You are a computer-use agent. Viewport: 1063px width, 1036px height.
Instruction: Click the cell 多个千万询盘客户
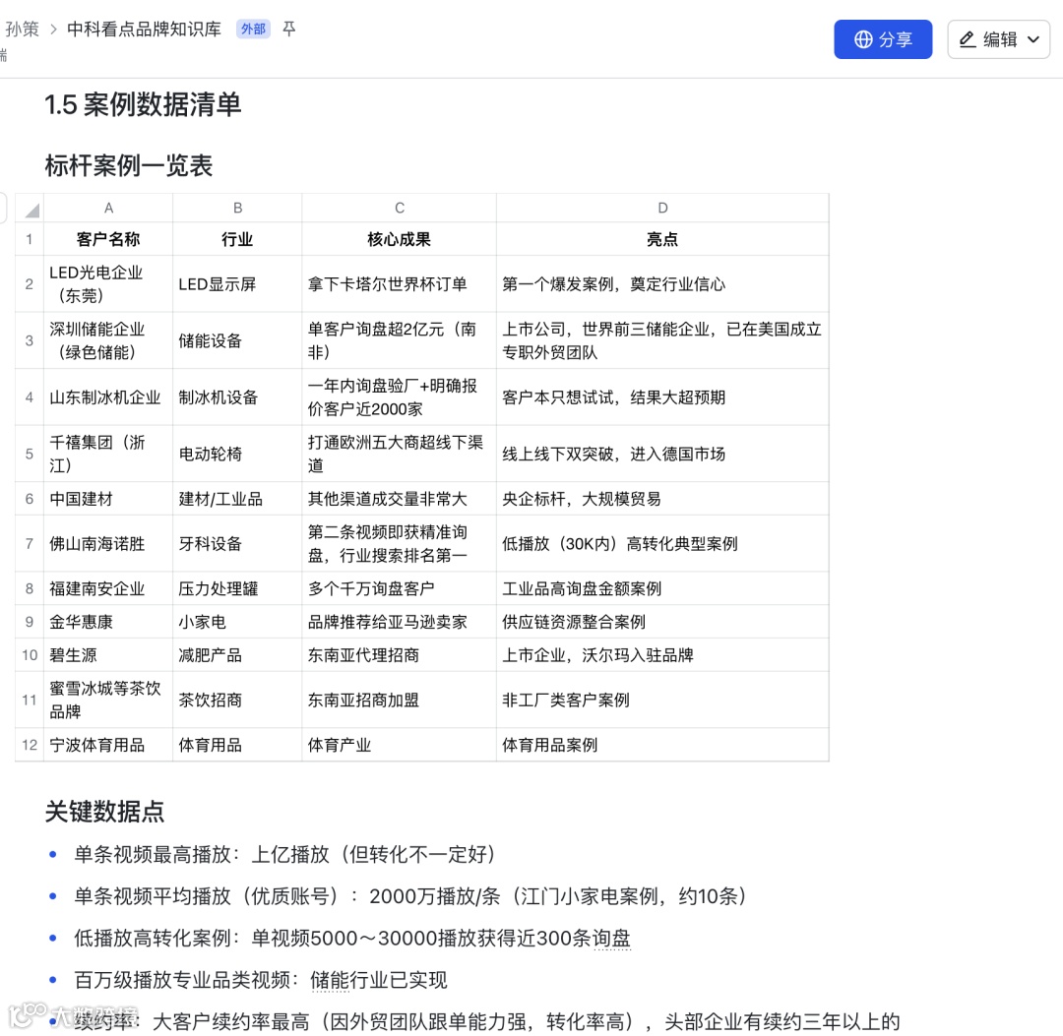tap(400, 588)
